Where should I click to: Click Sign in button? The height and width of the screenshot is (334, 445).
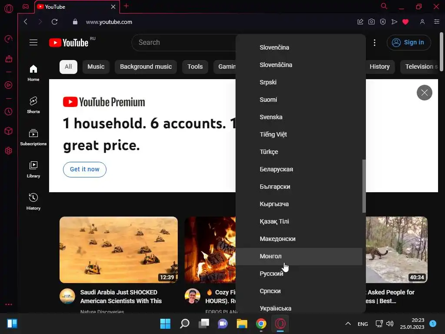coord(408,43)
